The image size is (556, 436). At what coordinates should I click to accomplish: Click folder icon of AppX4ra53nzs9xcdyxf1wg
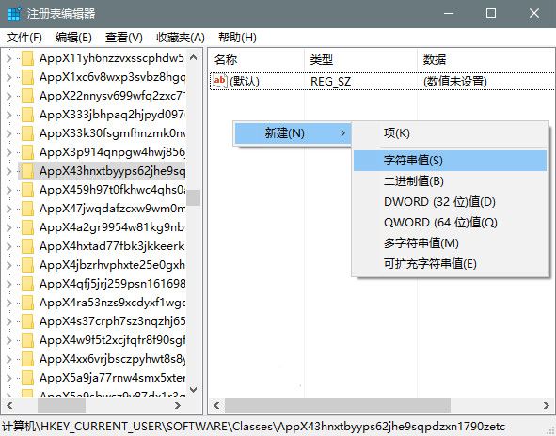[27, 303]
